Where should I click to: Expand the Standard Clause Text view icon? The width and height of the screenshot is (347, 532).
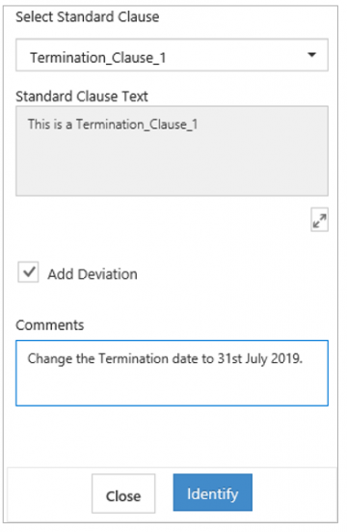319,220
